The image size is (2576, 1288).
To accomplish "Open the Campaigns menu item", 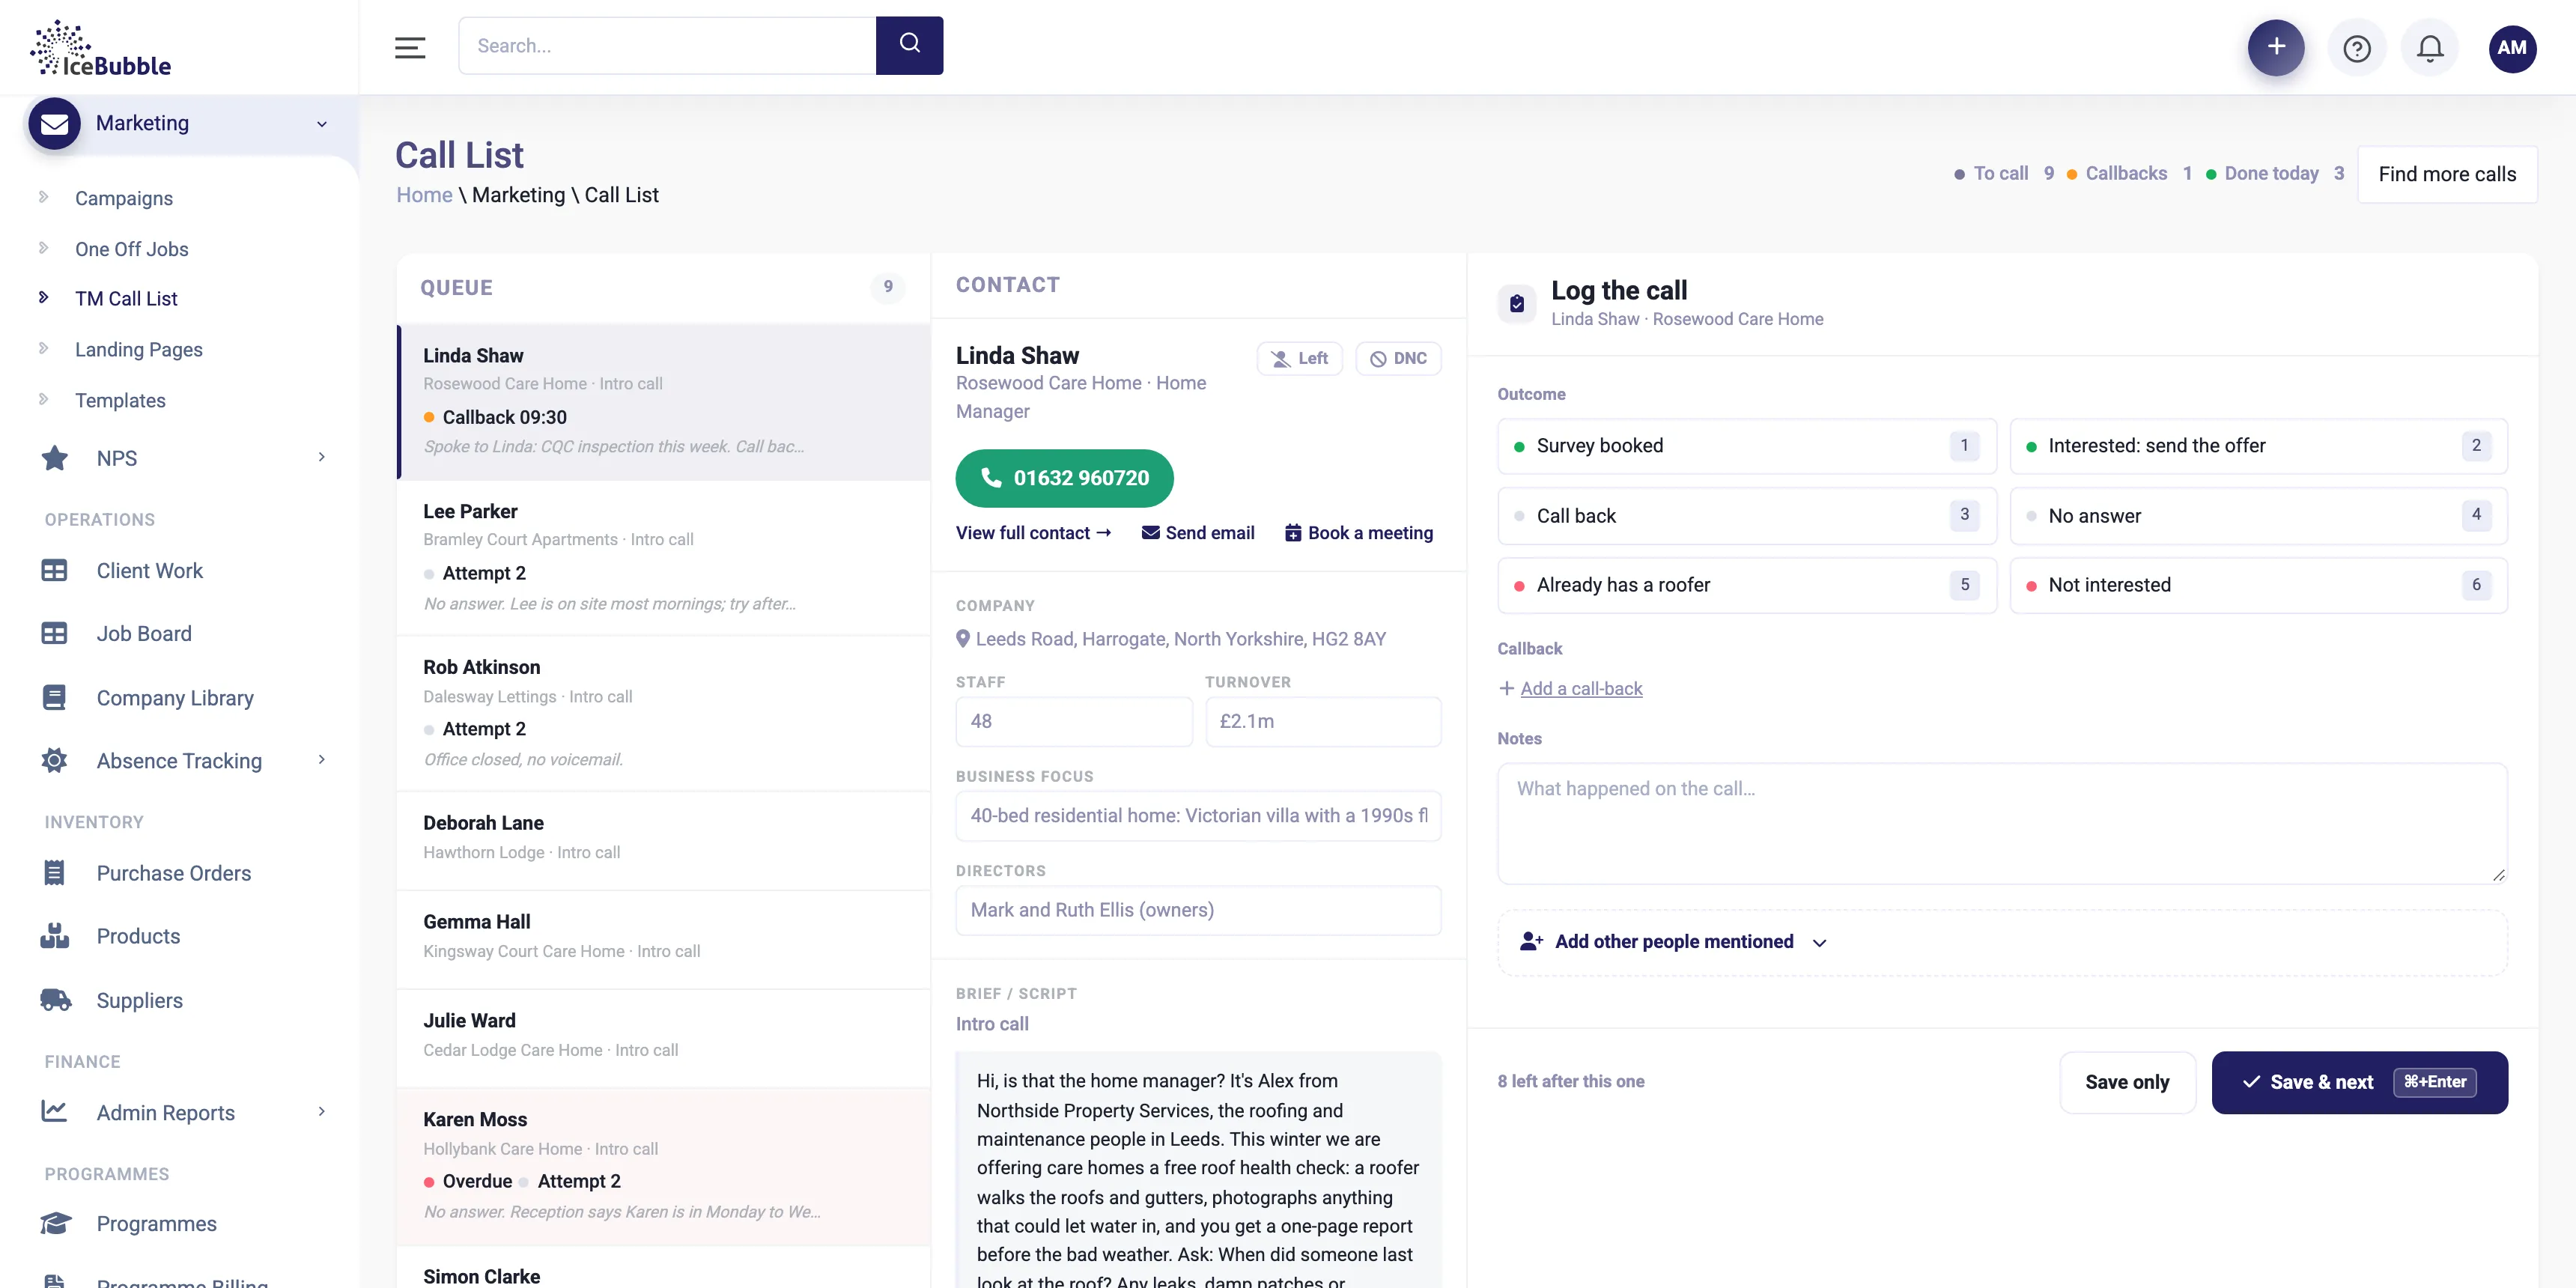I will (x=123, y=198).
